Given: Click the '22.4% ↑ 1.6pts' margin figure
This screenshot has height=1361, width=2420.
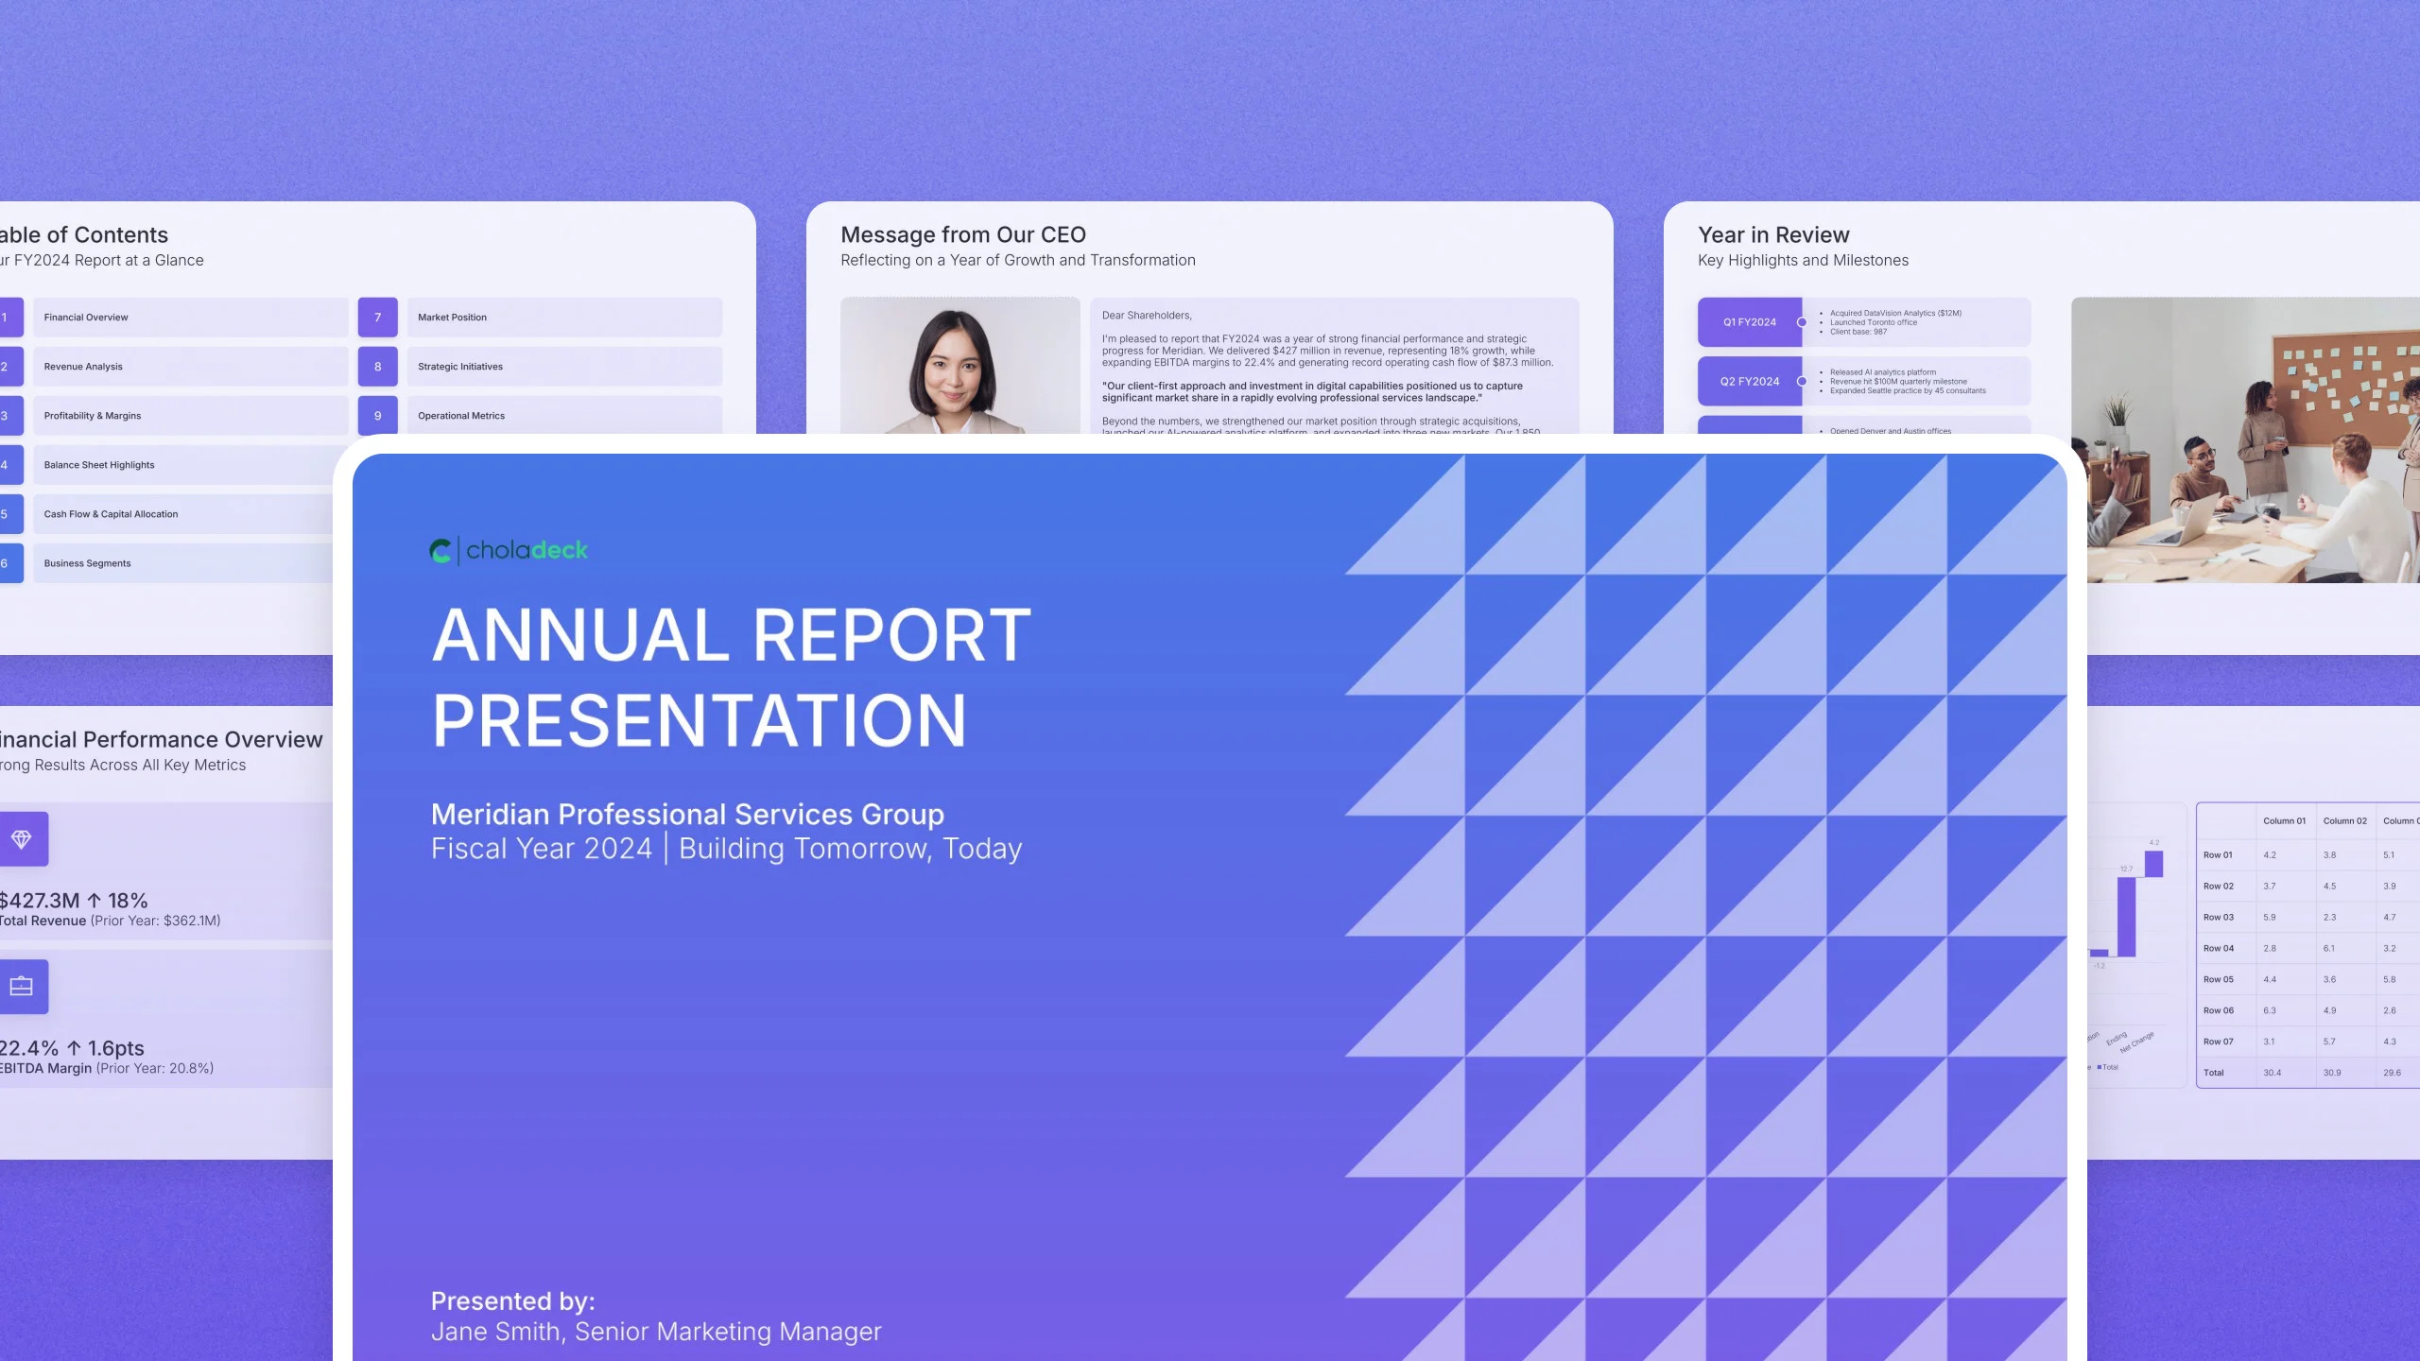Looking at the screenshot, I should pos(72,1048).
